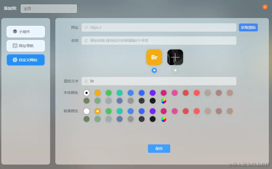The width and height of the screenshot is (272, 169).
Task: Click the Br icon preview
Action: [154, 57]
